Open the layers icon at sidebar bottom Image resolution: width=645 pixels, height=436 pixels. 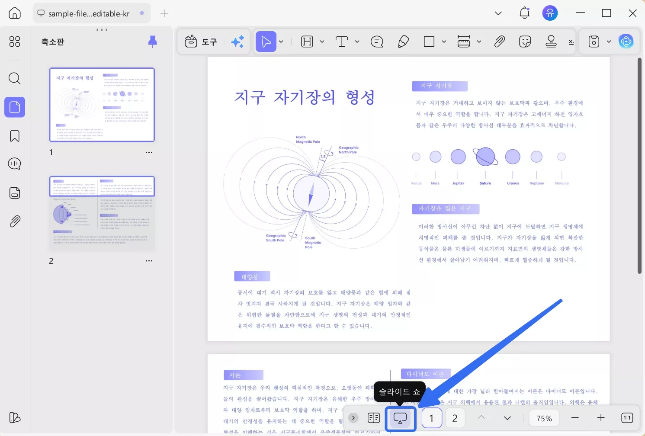15,417
